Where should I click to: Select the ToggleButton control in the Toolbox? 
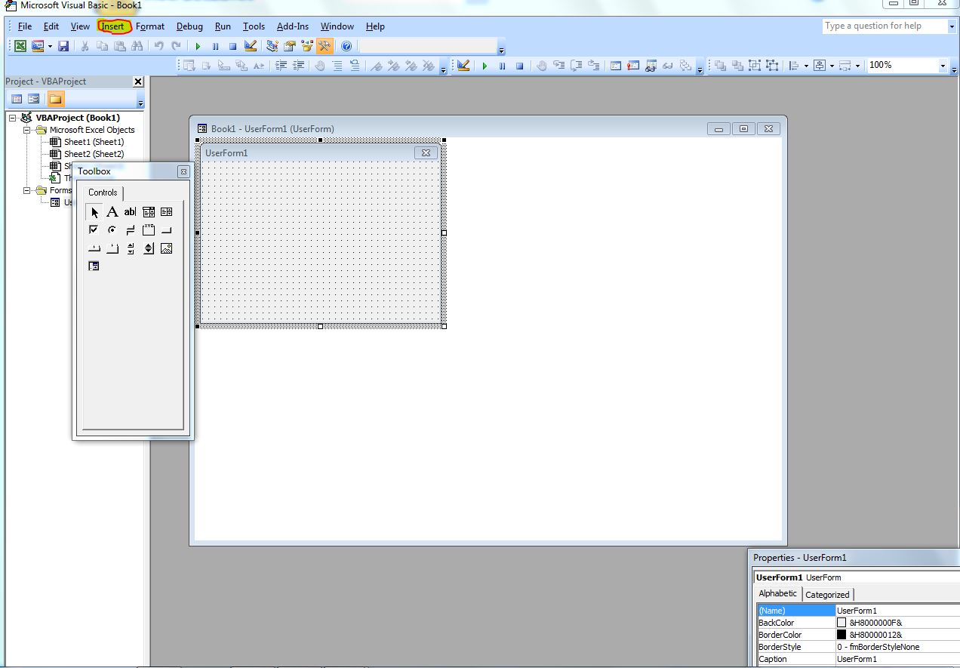130,229
